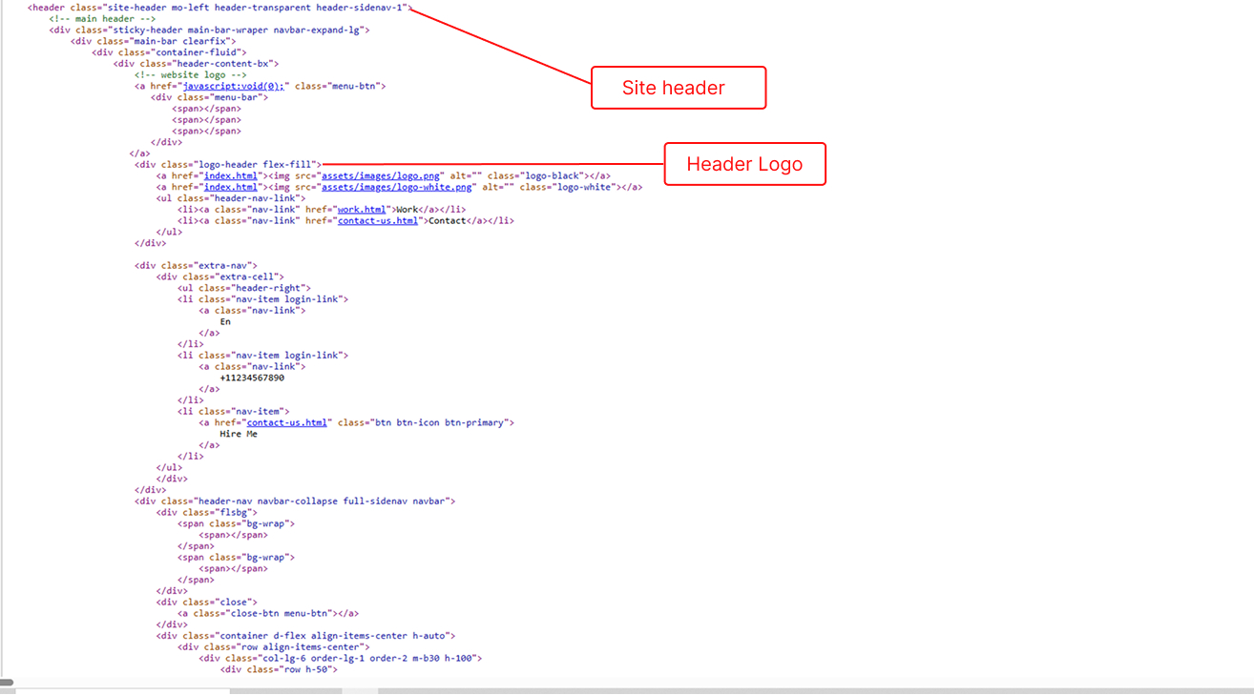Open index.html link on the logo-white line

(x=230, y=188)
